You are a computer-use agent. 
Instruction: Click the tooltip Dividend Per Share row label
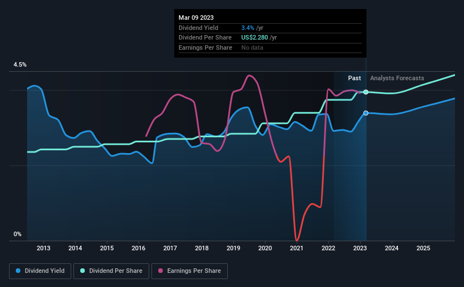click(x=205, y=38)
